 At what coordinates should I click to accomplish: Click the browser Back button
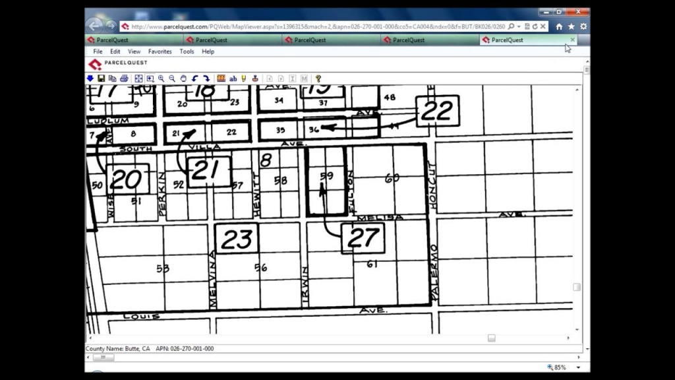[x=94, y=26]
